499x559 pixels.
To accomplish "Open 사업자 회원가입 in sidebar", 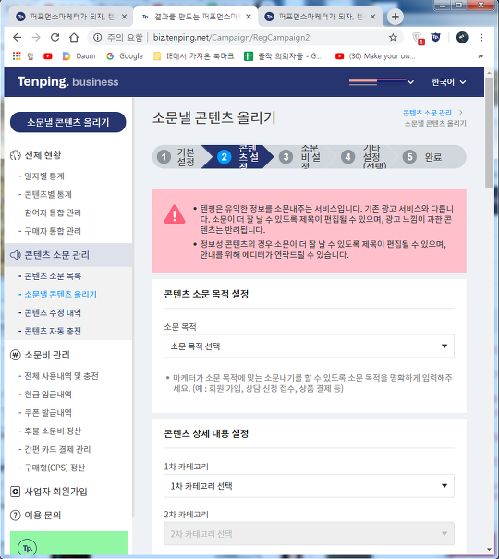I will pyautogui.click(x=49, y=492).
